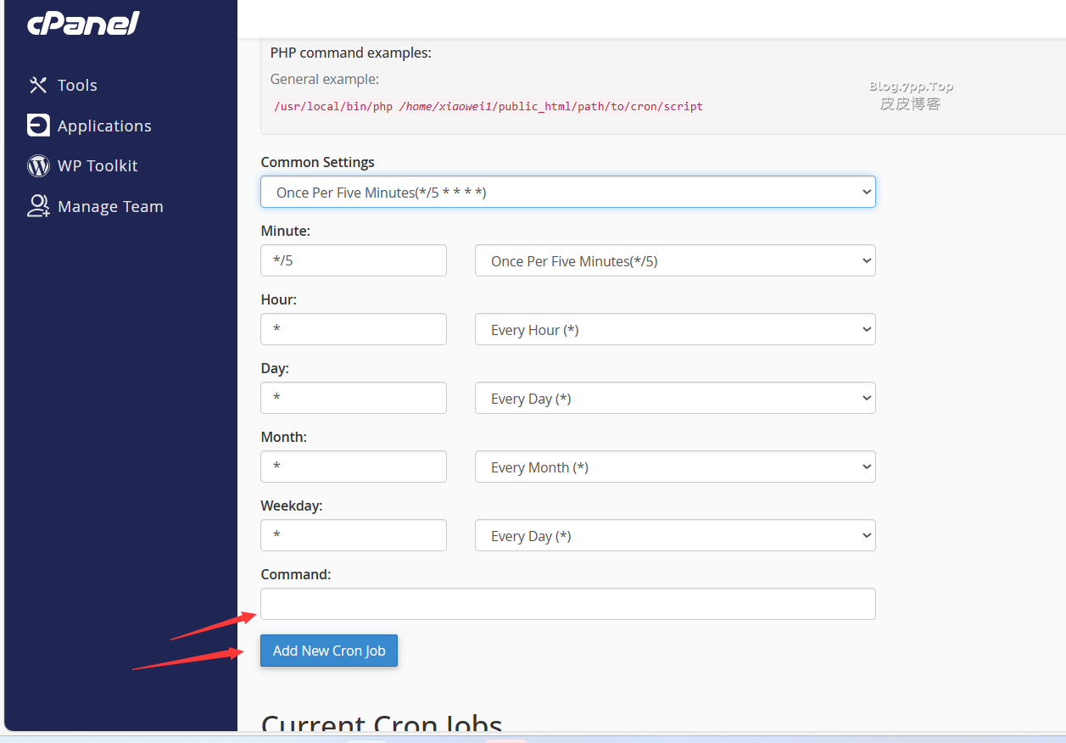Click the Add New Cron Job button
This screenshot has height=743, width=1066.
pyautogui.click(x=329, y=651)
